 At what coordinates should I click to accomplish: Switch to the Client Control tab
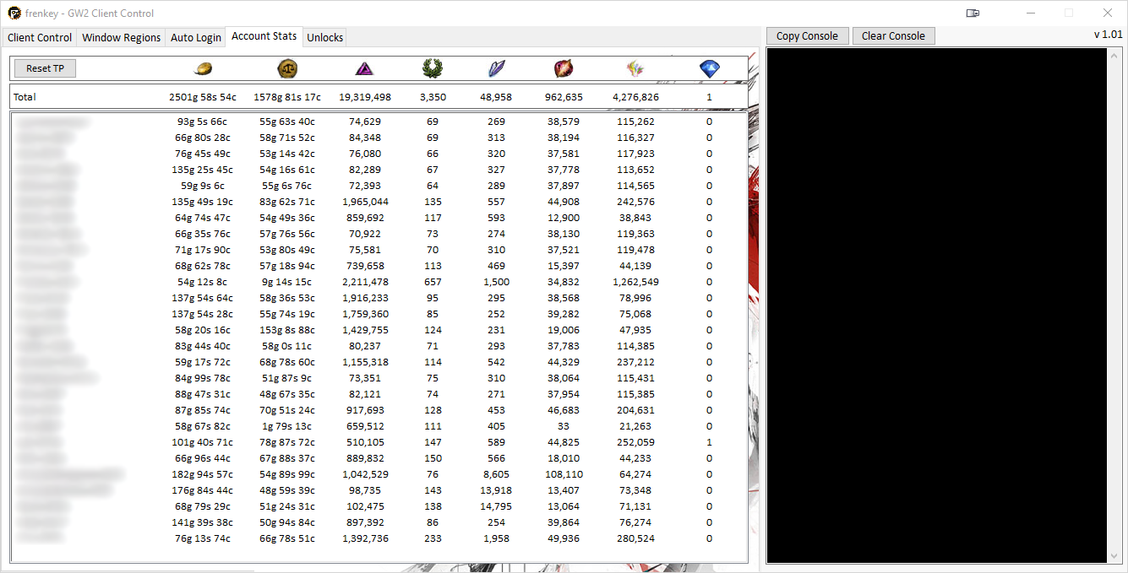[x=40, y=38]
